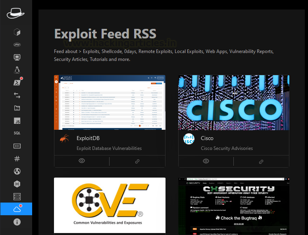Viewport: 308px width, 235px height.
Task: Open the folder icon in the sidebar
Action: coord(17,108)
